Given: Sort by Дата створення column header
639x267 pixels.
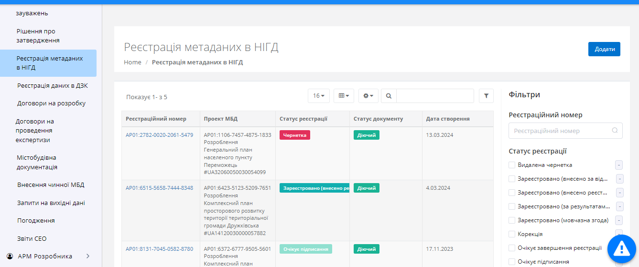Looking at the screenshot, I should coord(447,119).
